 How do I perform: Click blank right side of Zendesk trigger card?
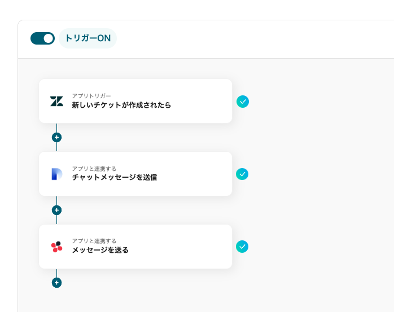pyautogui.click(x=203, y=102)
